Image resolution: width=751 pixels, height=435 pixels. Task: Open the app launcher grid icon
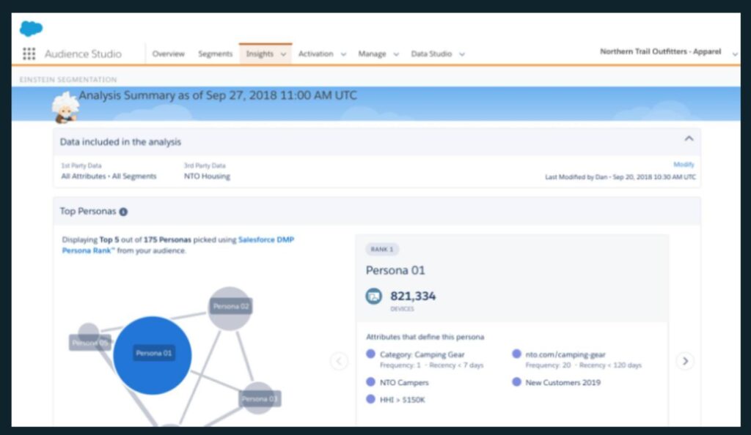(29, 53)
